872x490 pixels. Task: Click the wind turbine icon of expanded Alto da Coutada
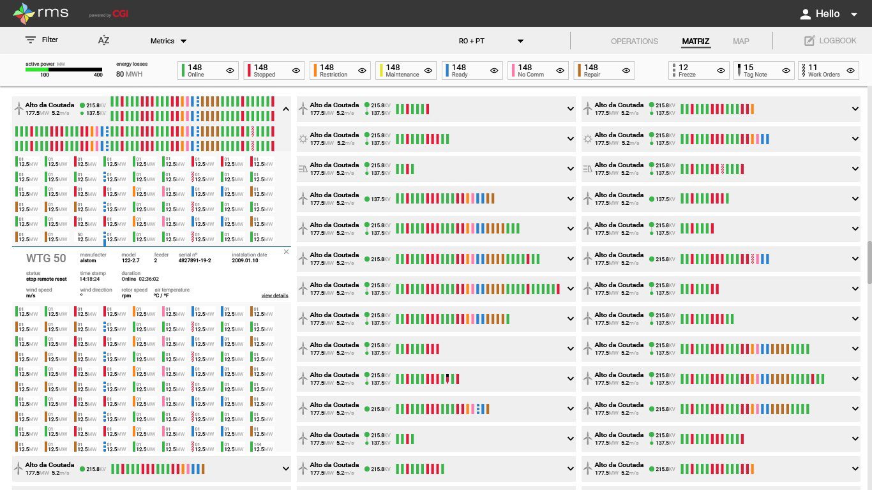19,108
